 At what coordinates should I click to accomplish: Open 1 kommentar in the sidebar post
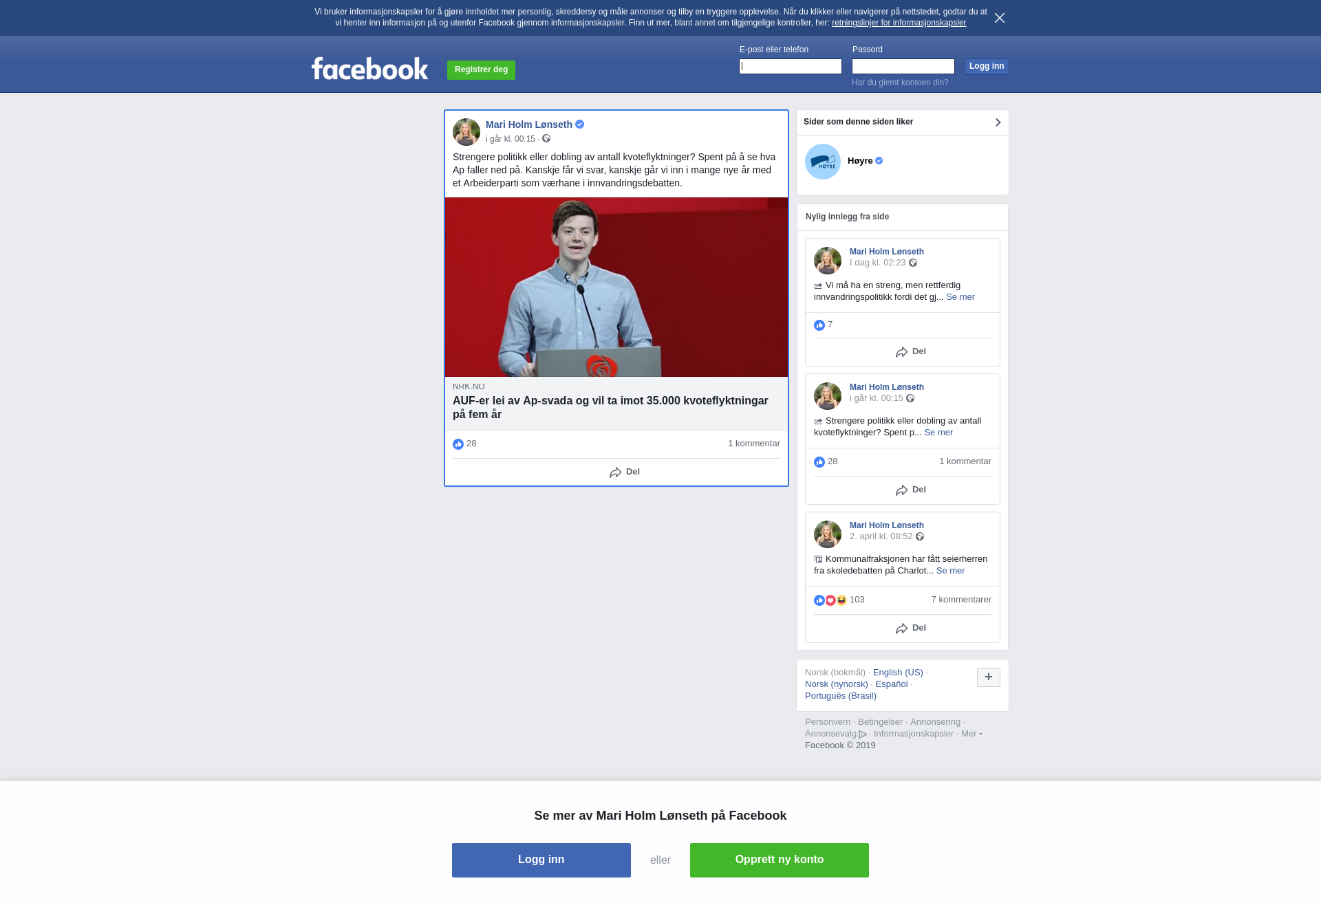(965, 461)
